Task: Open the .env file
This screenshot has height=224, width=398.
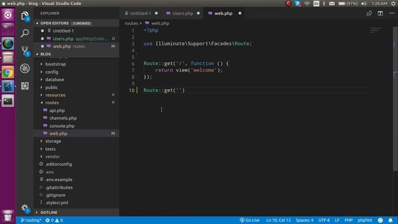Action: (x=76, y=172)
